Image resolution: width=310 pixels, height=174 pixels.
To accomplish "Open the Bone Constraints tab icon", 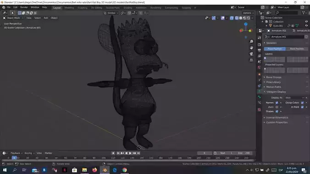I will point(260,103).
